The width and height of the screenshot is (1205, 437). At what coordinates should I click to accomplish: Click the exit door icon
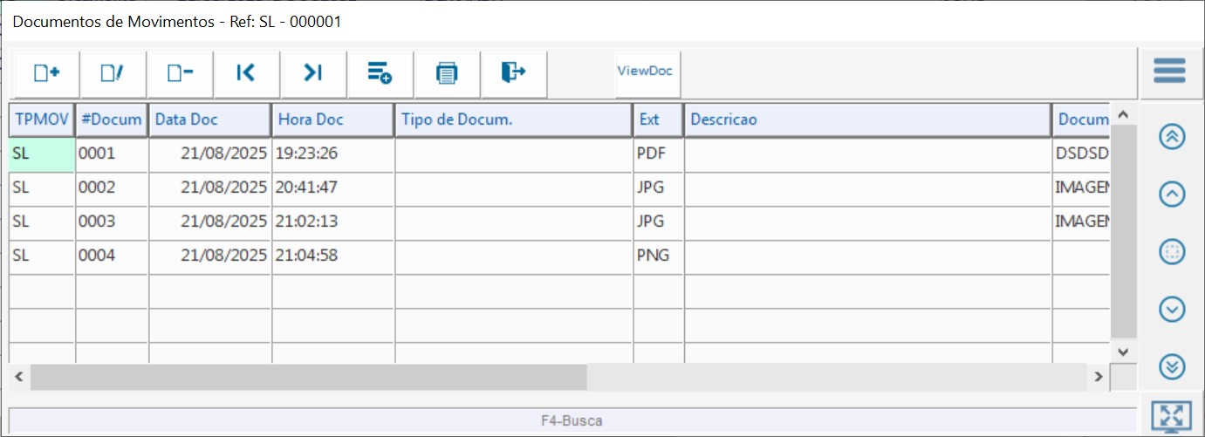pos(513,73)
